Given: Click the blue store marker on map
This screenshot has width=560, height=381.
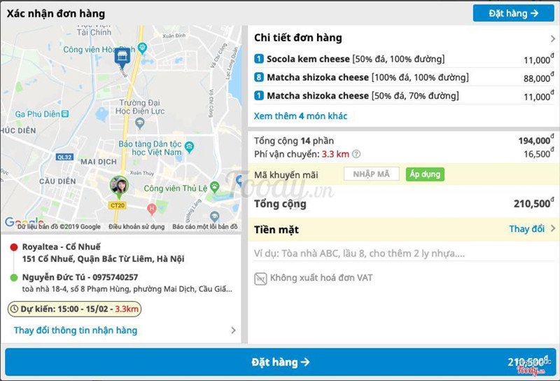Looking at the screenshot, I should coord(122,57).
